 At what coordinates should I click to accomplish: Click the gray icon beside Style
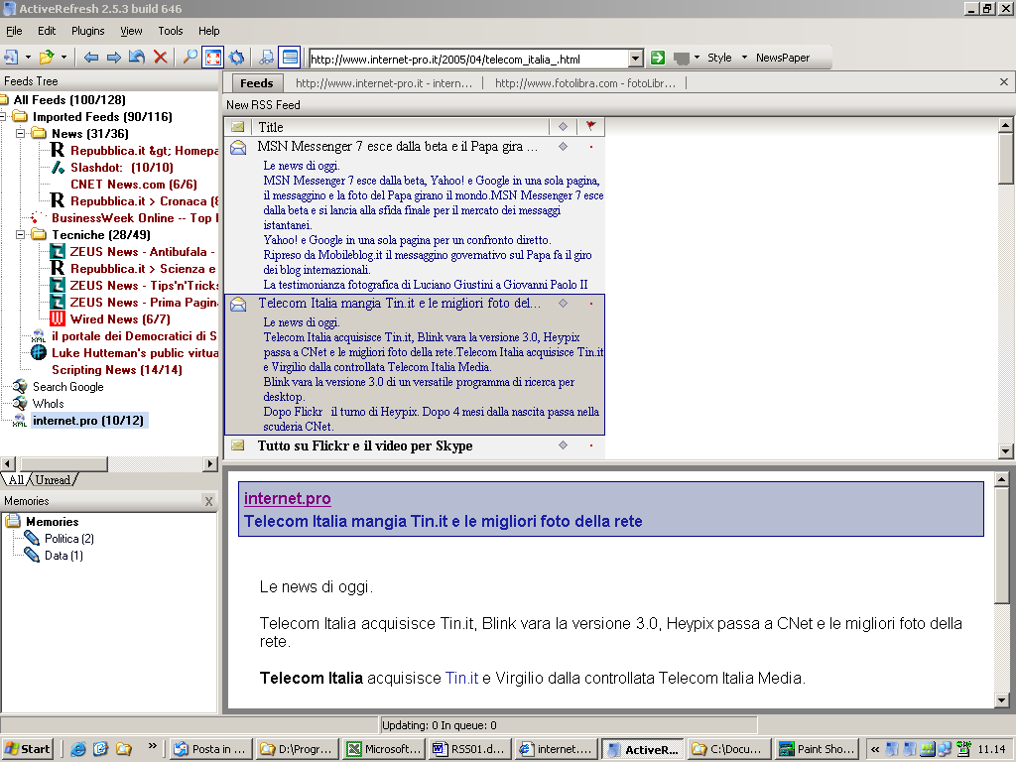coord(681,59)
